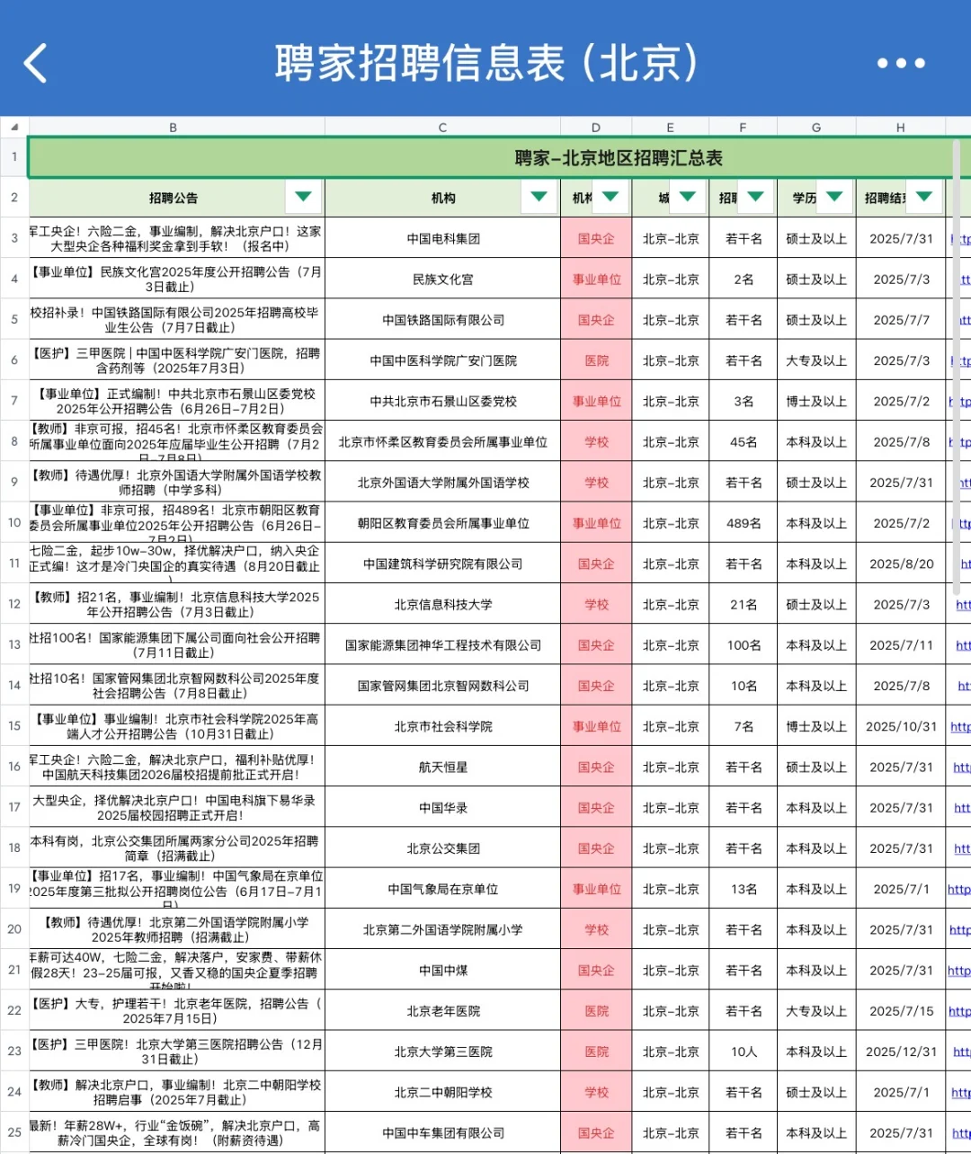971x1154 pixels.
Task: Select the 大专及以上 cell for 北京老年医院
Action: pos(816,1011)
